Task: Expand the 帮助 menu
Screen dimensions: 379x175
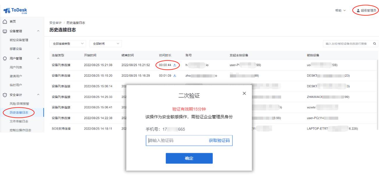Action: (340, 10)
